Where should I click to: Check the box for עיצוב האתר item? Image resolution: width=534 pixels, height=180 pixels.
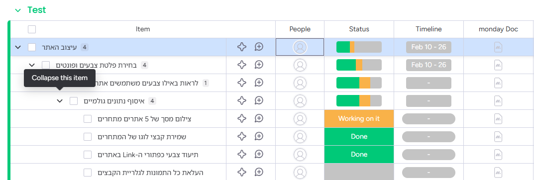32,47
